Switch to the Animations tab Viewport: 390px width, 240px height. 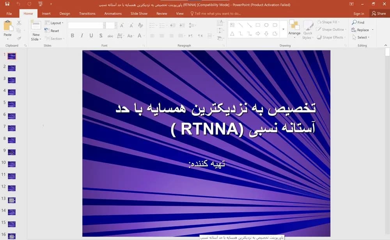point(113,13)
